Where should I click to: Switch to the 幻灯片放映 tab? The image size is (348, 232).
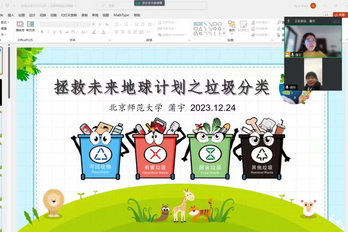pos(69,15)
